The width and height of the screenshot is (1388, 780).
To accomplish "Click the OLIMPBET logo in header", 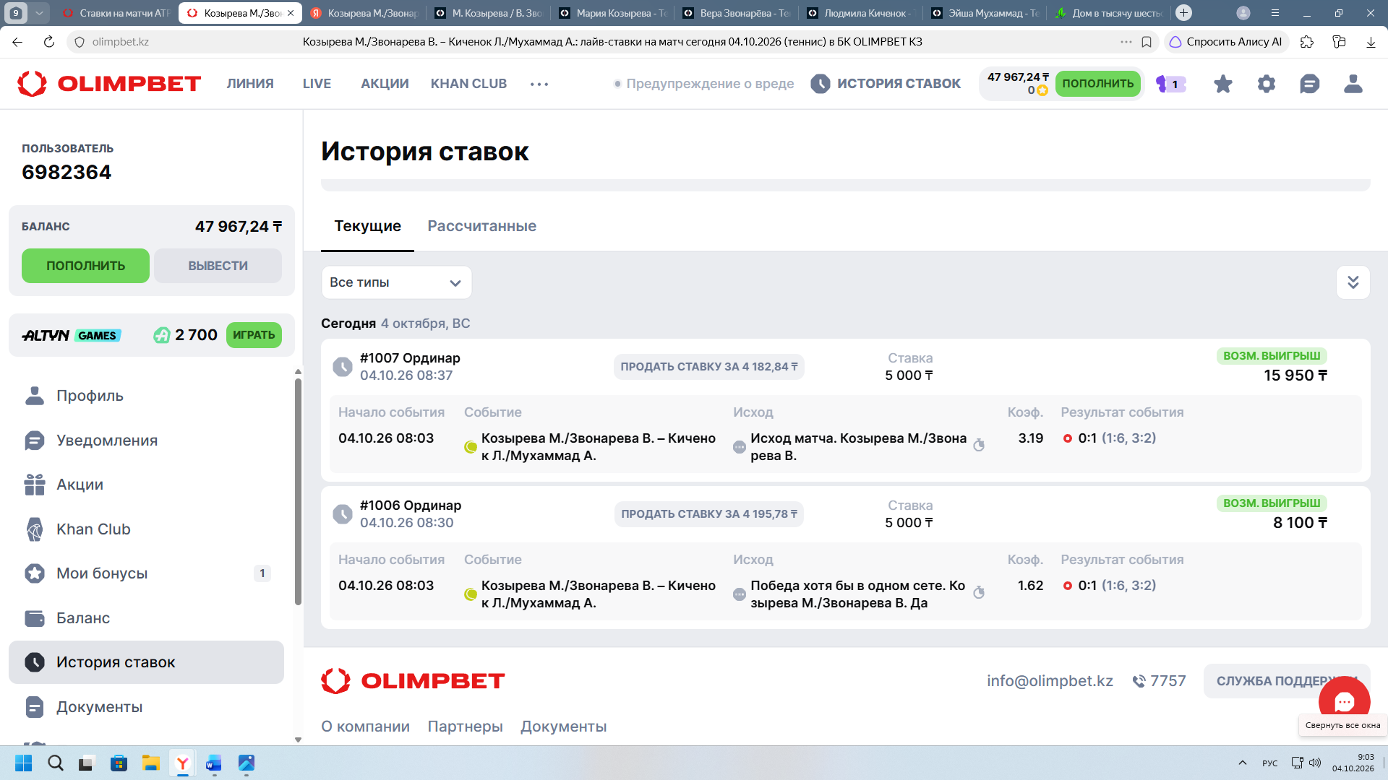I will pos(109,84).
